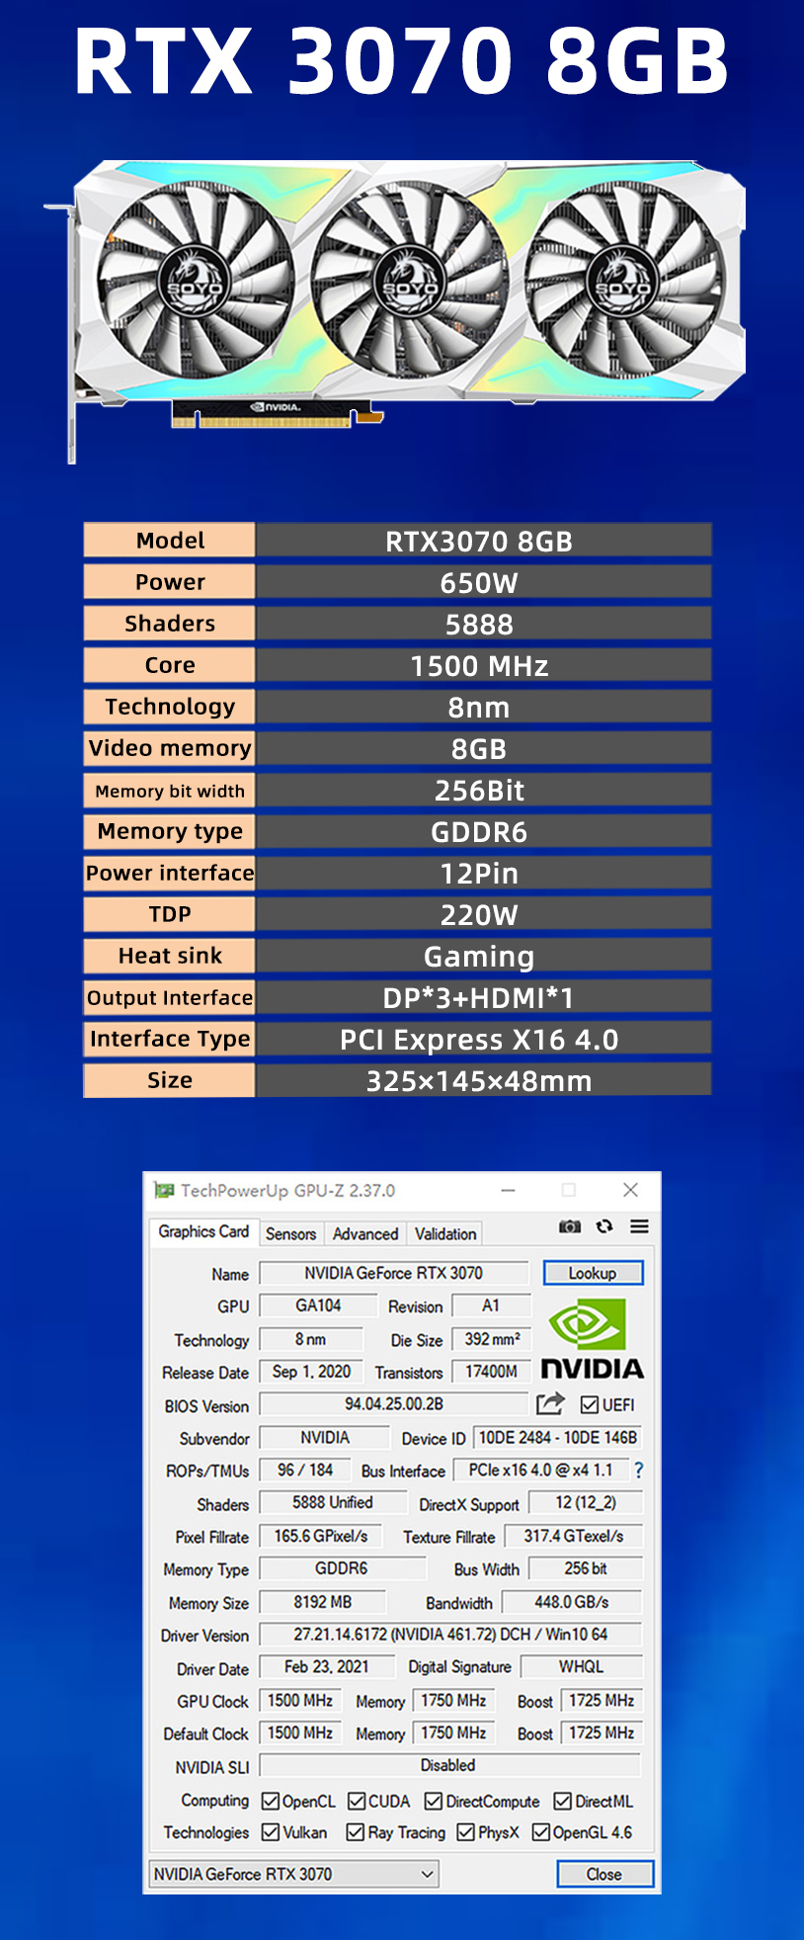The height and width of the screenshot is (1940, 804).
Task: Toggle the CUDA checkbox
Action: 358,1801
